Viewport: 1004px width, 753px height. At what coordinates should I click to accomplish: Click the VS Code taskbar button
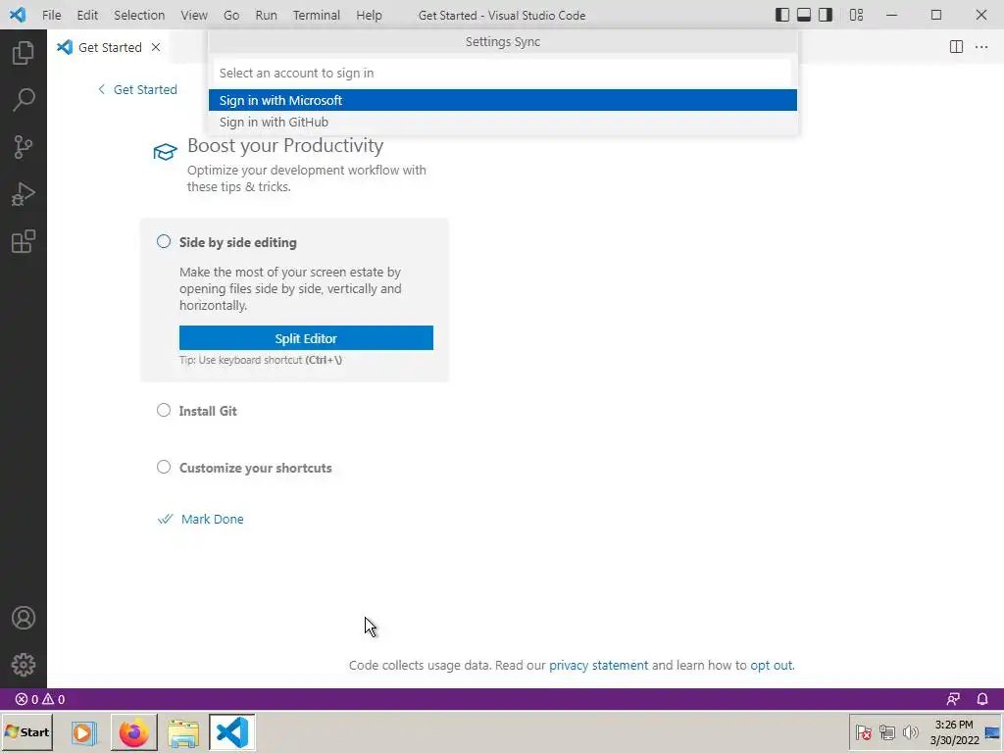231,732
